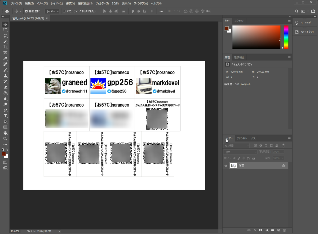Toggle adjustment layer filter icon
318x234 pixels.
pos(261,145)
